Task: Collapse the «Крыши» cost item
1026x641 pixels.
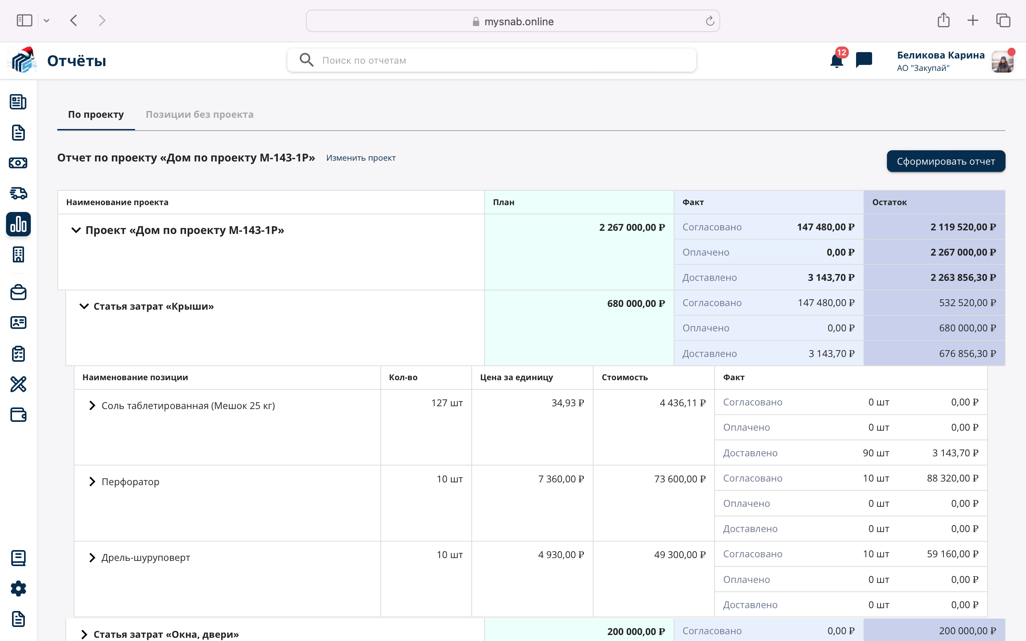Action: click(84, 306)
